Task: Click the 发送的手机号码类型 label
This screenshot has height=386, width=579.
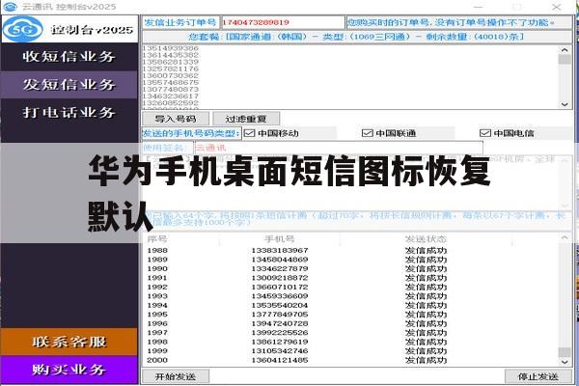Action: coord(191,133)
